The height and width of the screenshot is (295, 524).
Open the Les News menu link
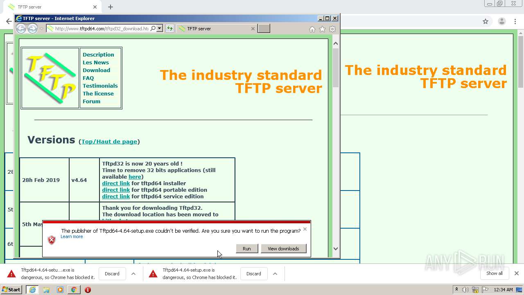[96, 62]
